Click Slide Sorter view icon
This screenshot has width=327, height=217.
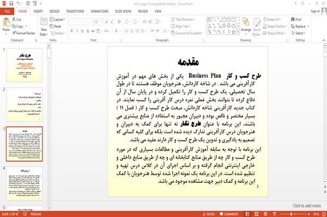point(257,214)
